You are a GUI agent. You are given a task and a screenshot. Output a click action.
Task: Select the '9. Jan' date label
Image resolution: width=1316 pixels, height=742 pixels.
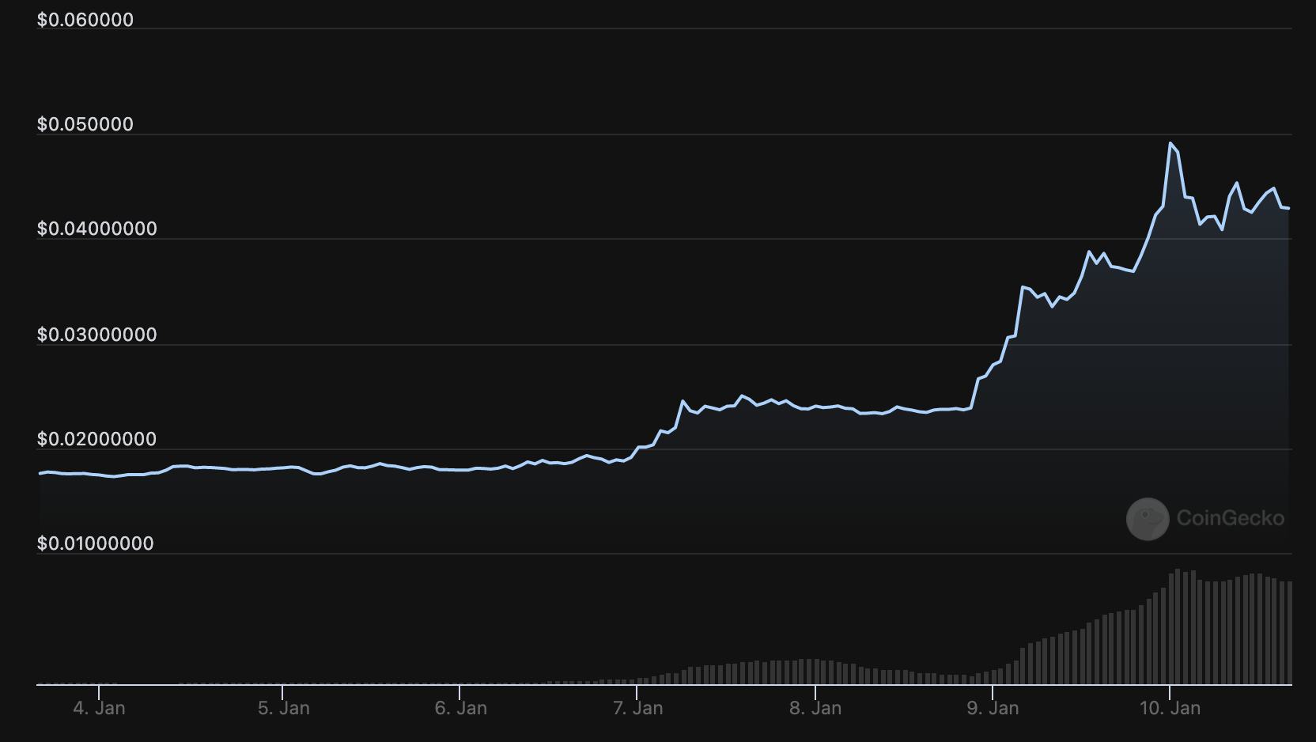coord(993,708)
